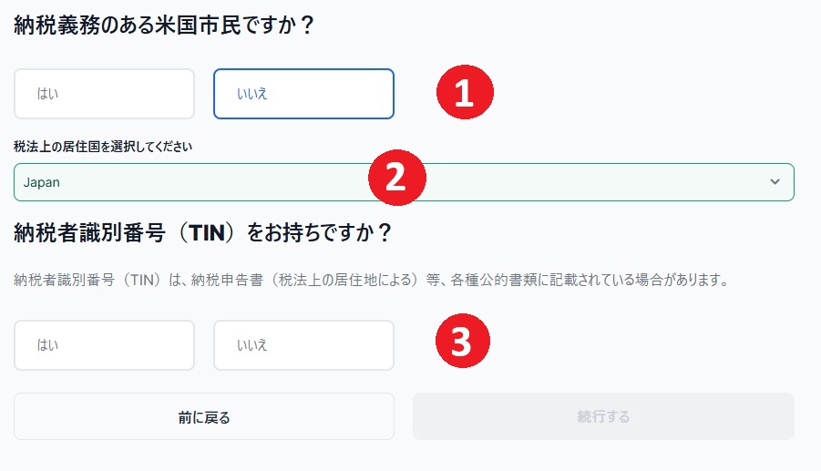Click the 続行する continue button
The width and height of the screenshot is (821, 471).
point(603,416)
